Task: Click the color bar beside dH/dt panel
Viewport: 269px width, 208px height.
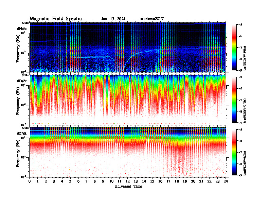Action: click(234, 48)
